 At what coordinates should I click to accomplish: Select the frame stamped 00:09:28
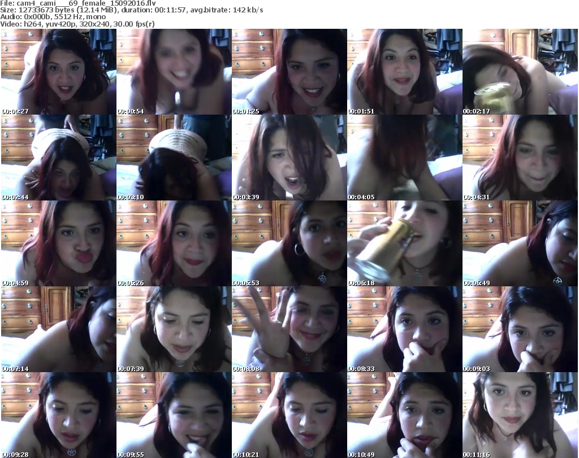[x=59, y=415]
